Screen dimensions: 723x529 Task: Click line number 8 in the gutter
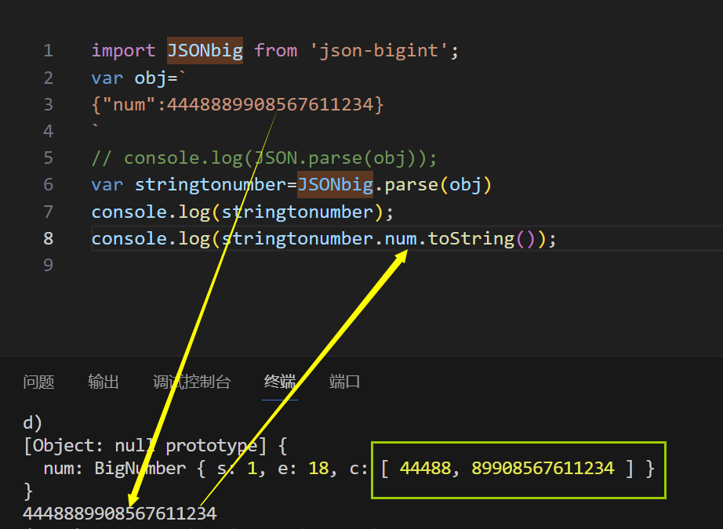[x=49, y=238]
